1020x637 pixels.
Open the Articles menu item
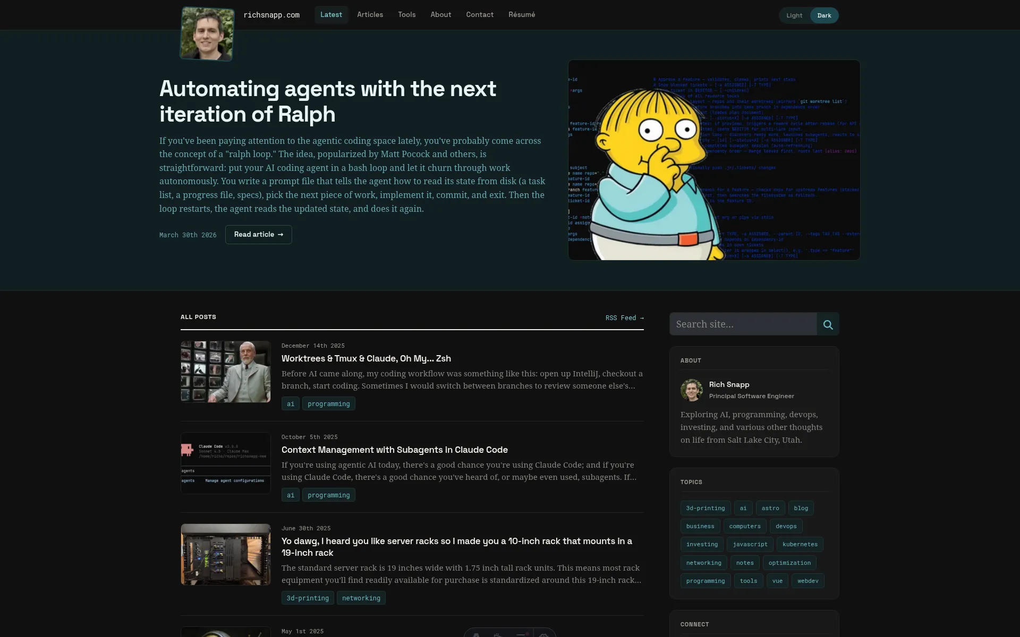[x=370, y=14]
